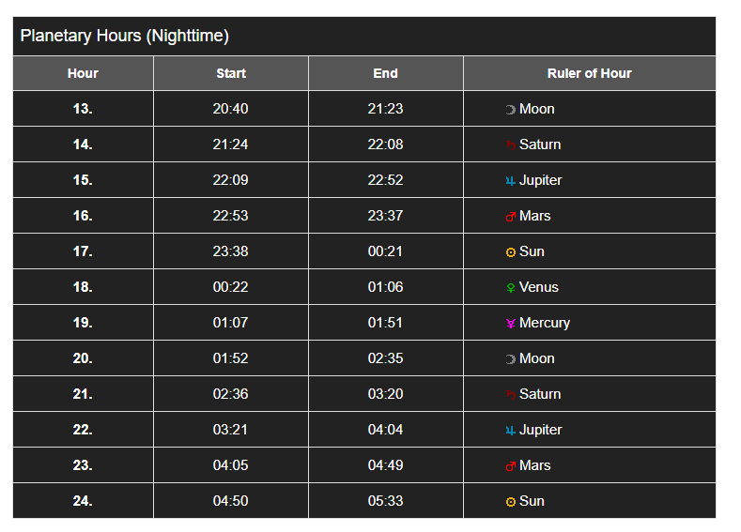Click the Mars symbol in hour 16
Image resolution: width=741 pixels, height=532 pixels.
511,217
